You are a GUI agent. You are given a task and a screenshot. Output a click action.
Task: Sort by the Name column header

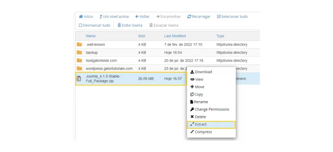91,36
